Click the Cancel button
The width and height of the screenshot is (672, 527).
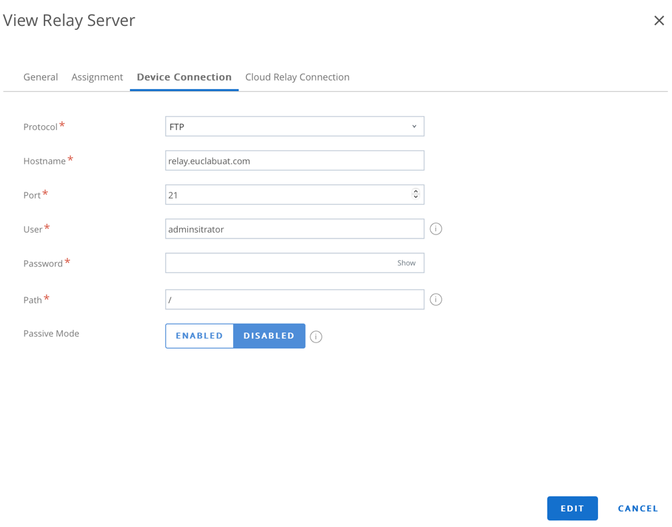pyautogui.click(x=637, y=508)
